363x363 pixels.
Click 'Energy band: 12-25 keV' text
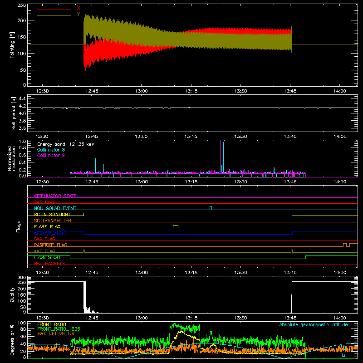coord(66,144)
